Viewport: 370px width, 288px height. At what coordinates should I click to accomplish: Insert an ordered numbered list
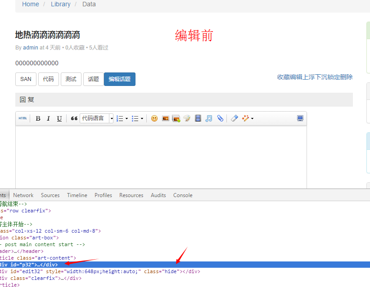[x=120, y=118]
